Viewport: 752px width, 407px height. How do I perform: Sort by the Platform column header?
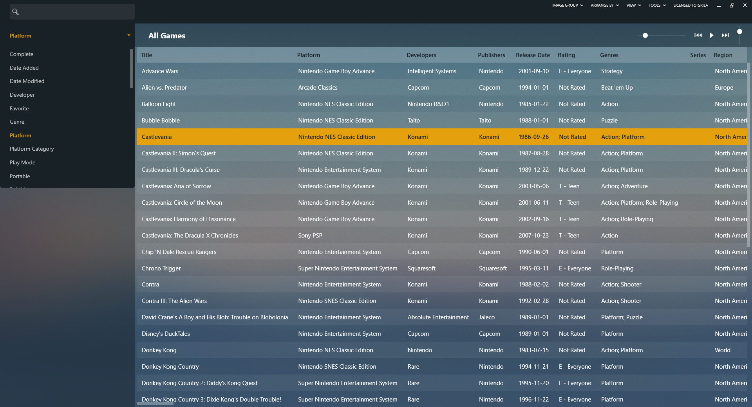click(308, 55)
